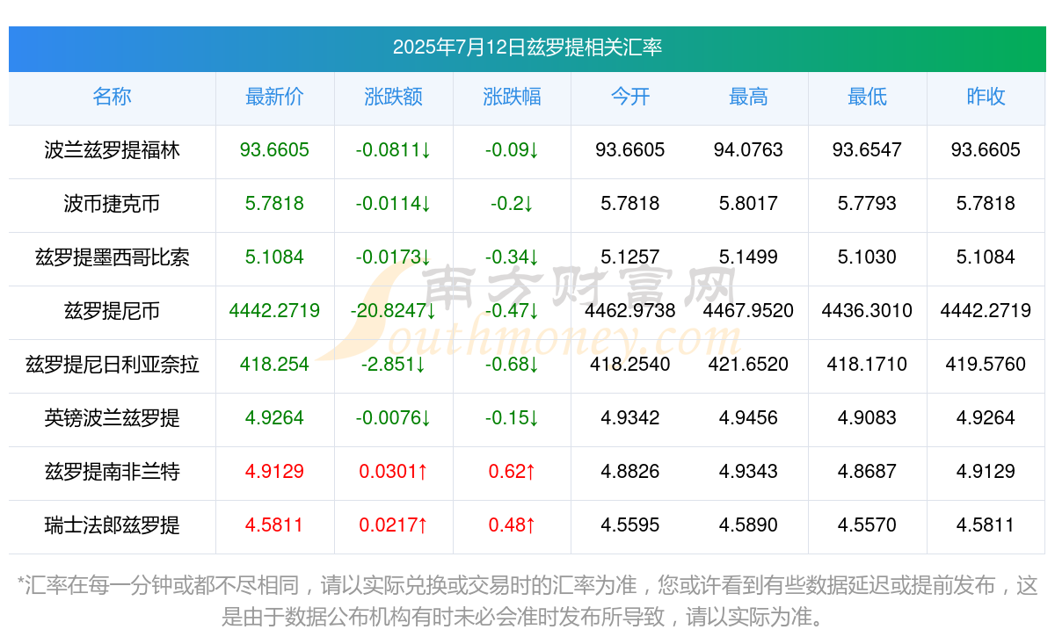The image size is (1055, 644).
Task: Click the 最高 column header
Action: pos(748,97)
